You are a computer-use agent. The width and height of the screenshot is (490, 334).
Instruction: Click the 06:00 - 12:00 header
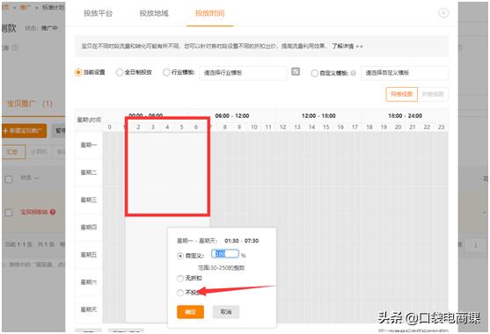(232, 116)
